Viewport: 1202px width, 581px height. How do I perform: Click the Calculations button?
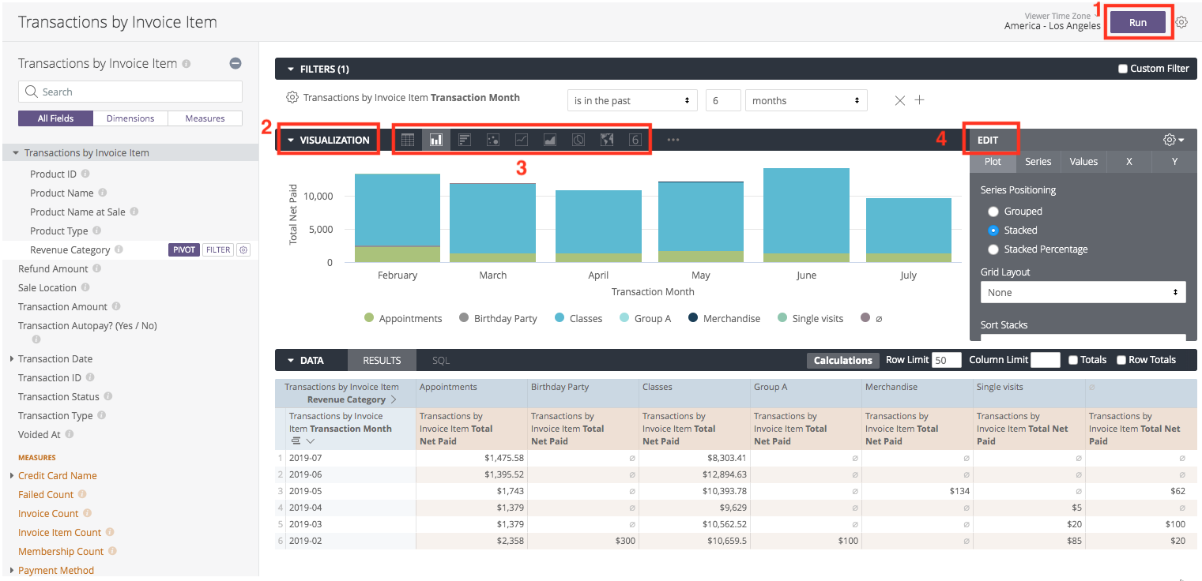(842, 360)
